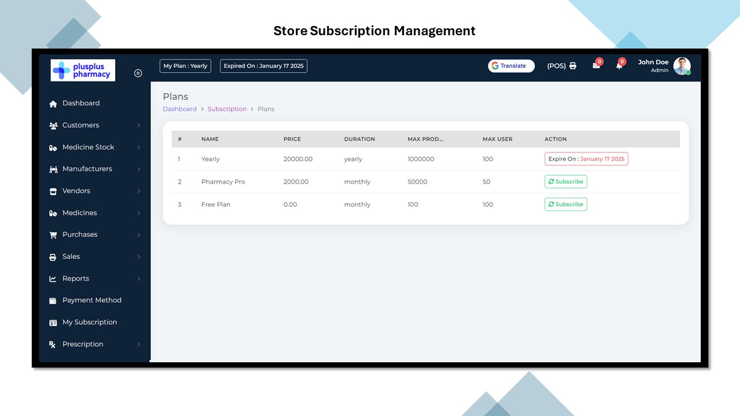Click the plusplus pharmacy logo
The height and width of the screenshot is (416, 740).
83,70
